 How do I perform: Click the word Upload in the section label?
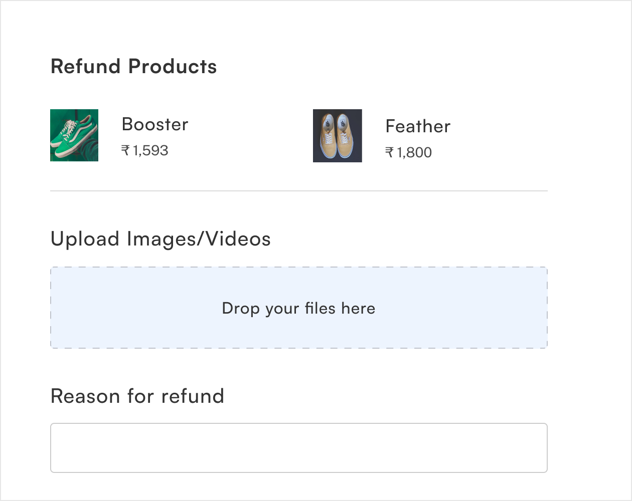(85, 239)
